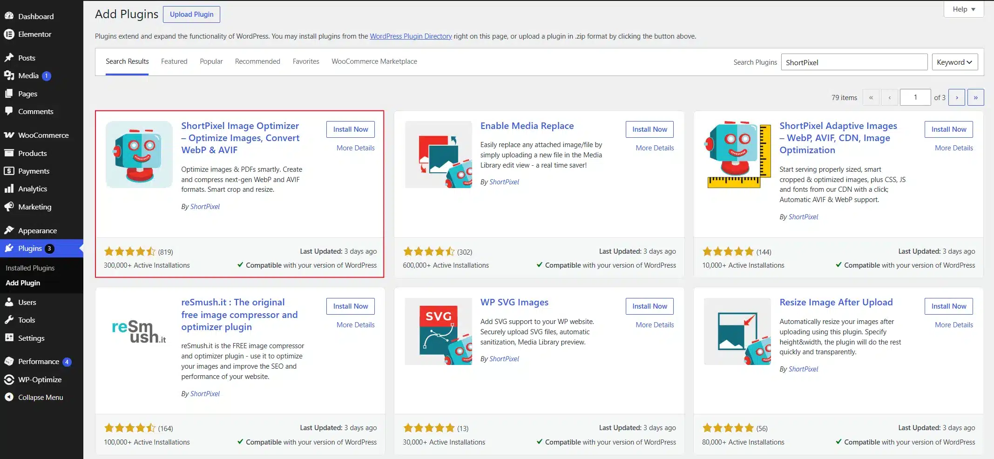Open Installed Plugins submenu item
This screenshot has width=994, height=459.
pos(30,268)
